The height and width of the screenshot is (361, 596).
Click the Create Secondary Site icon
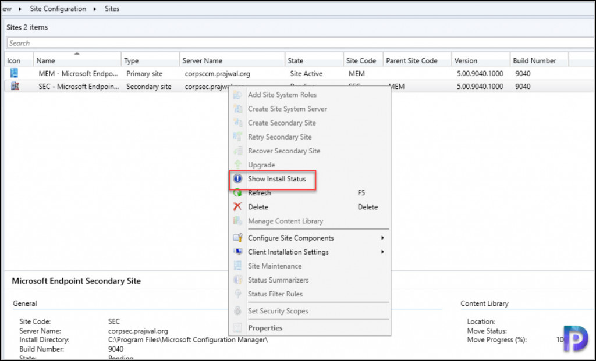point(237,123)
